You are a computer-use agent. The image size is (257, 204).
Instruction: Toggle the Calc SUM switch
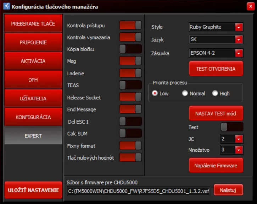point(130,133)
